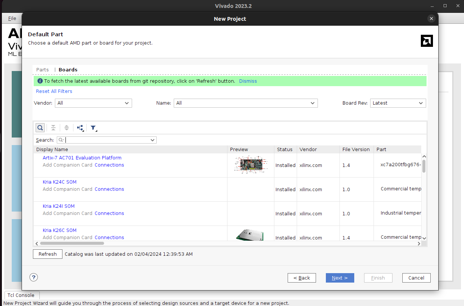Sort by the Status column header
Image resolution: width=464 pixels, height=306 pixels.
[x=285, y=149]
